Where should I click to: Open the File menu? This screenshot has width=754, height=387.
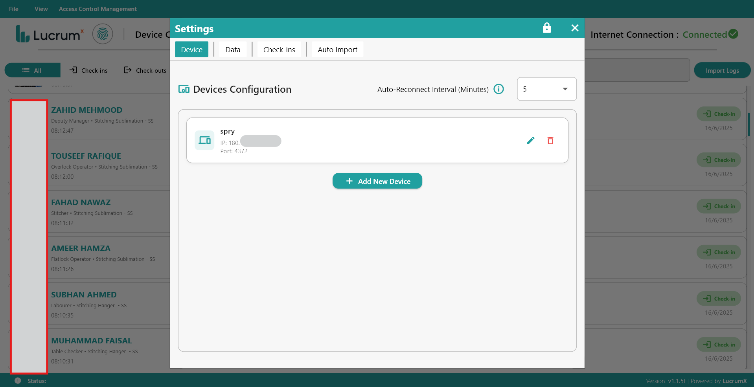tap(14, 9)
